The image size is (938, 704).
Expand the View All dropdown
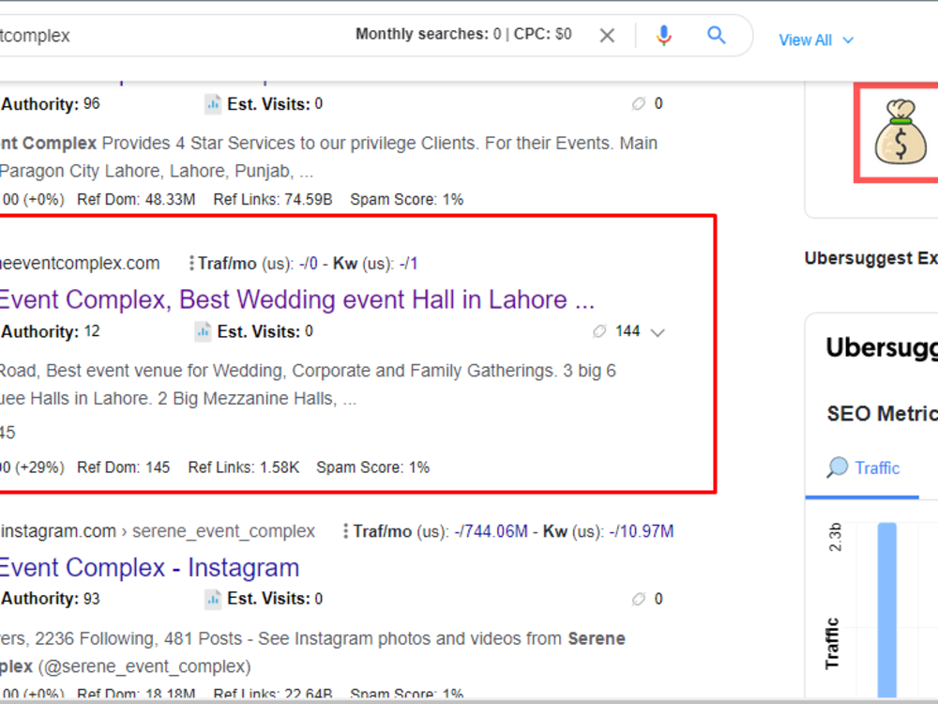click(x=815, y=40)
